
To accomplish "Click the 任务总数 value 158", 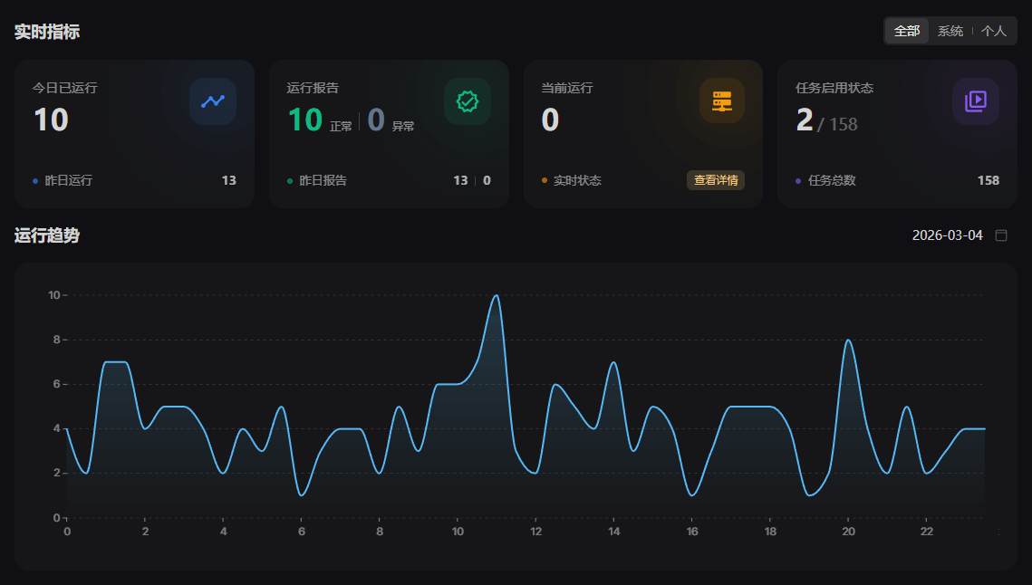I will click(x=988, y=180).
